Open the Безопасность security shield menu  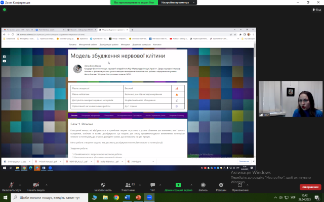click(x=103, y=187)
